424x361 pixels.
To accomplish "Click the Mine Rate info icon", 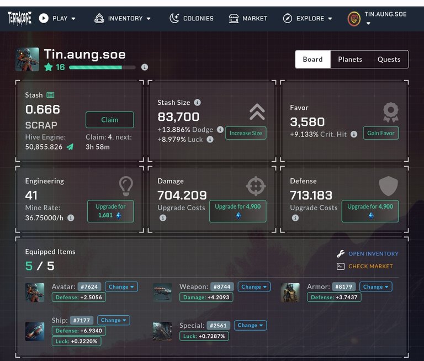I will (x=71, y=217).
